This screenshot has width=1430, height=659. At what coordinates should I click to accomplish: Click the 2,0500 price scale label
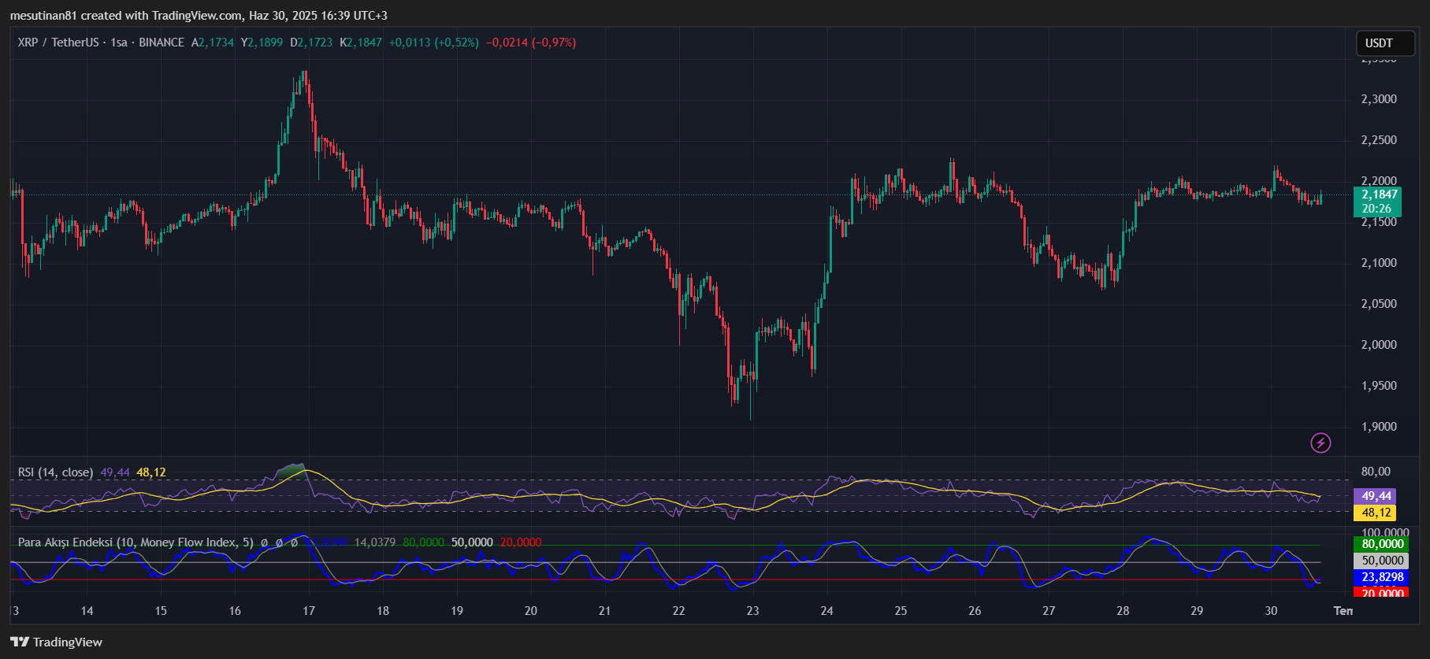[x=1379, y=304]
